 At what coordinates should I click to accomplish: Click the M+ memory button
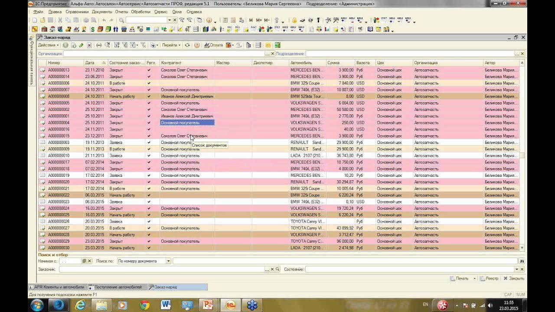click(x=259, y=20)
